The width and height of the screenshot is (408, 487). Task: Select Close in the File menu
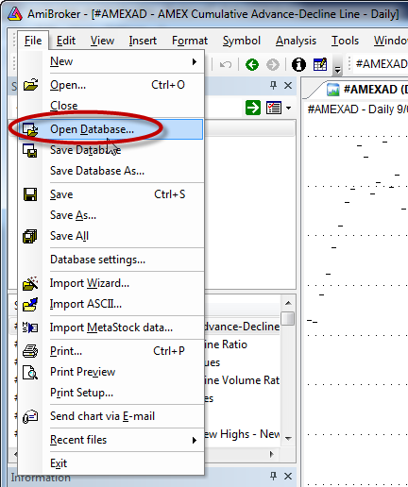110,106
